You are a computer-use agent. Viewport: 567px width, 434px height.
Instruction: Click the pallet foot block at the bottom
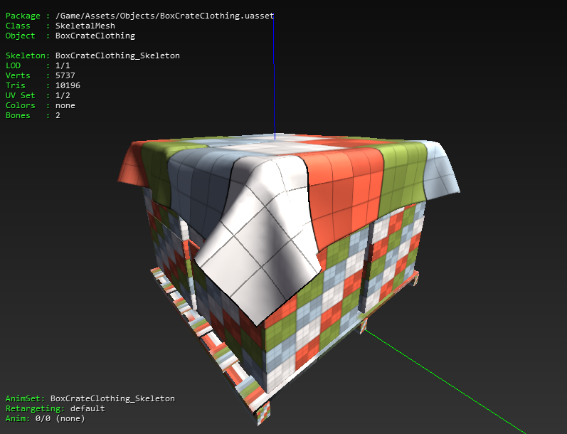click(x=263, y=413)
